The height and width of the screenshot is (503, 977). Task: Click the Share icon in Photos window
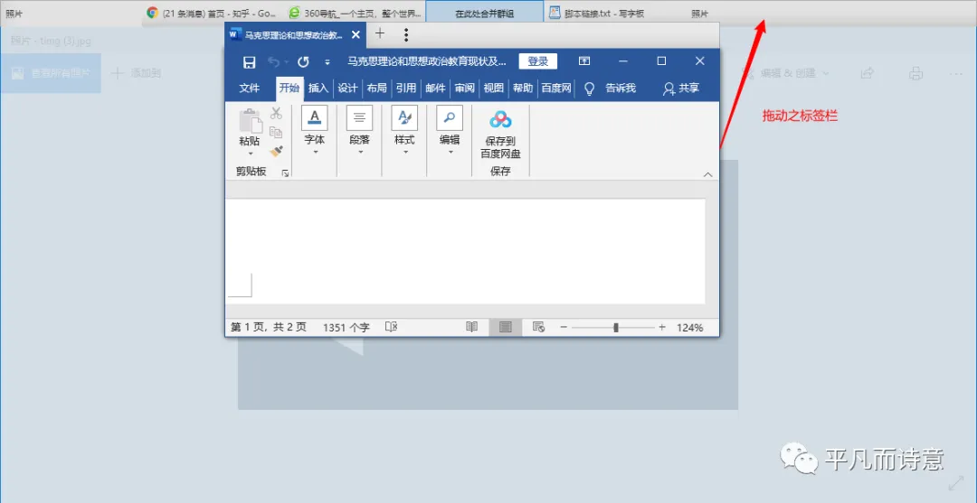[867, 73]
